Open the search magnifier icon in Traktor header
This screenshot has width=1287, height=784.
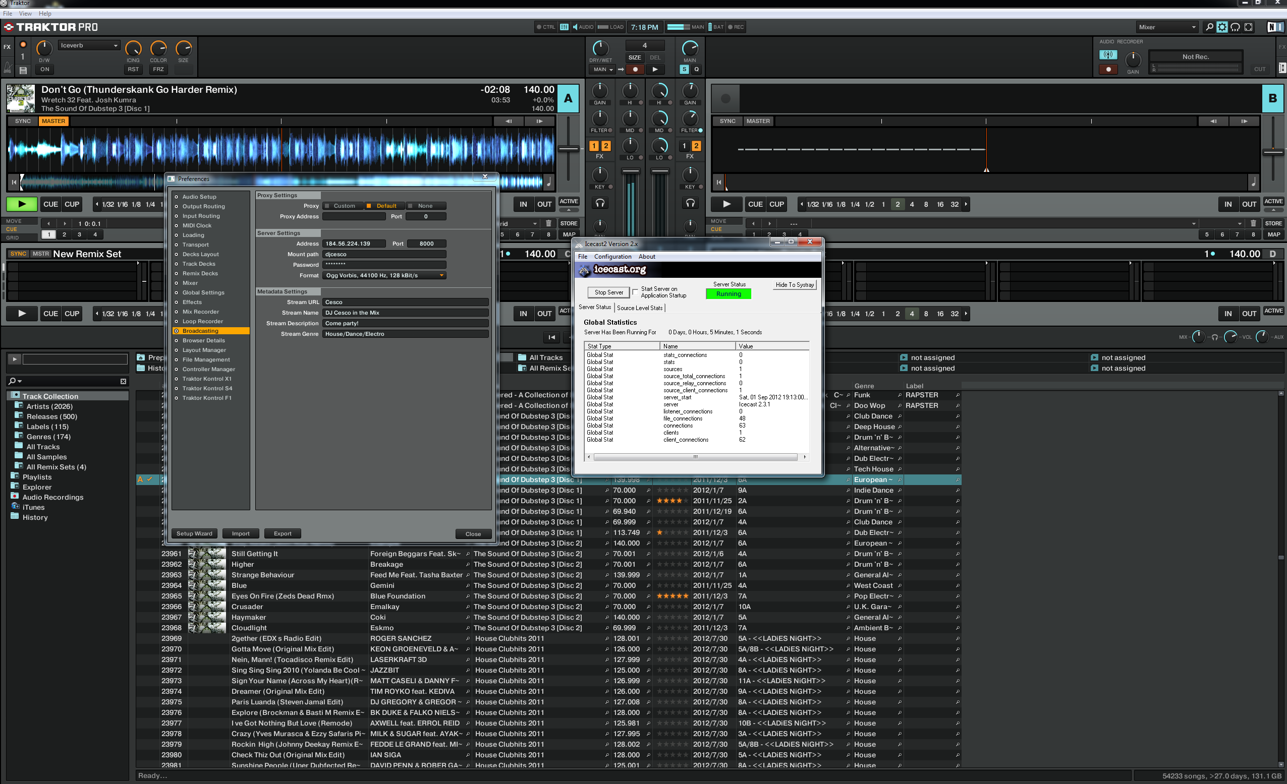click(x=1209, y=27)
